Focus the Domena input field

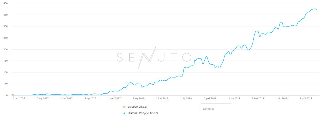[x=216, y=109]
